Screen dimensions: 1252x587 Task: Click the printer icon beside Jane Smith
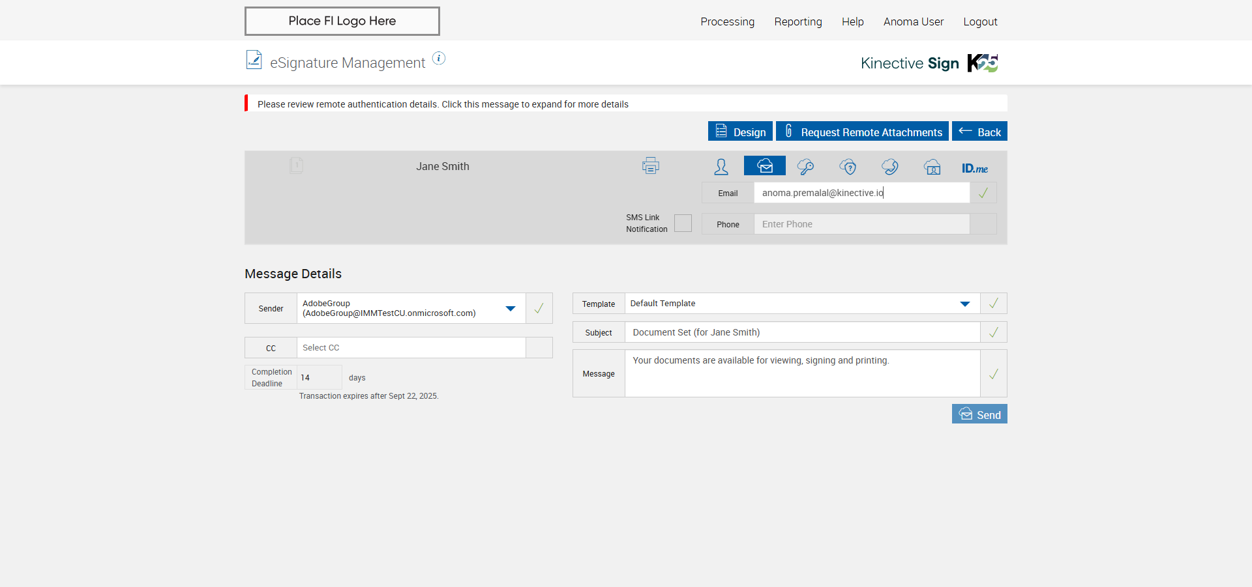(650, 166)
